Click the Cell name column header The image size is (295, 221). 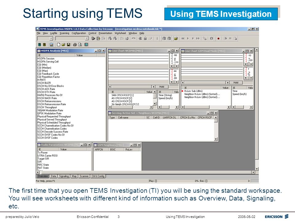tap(131, 118)
